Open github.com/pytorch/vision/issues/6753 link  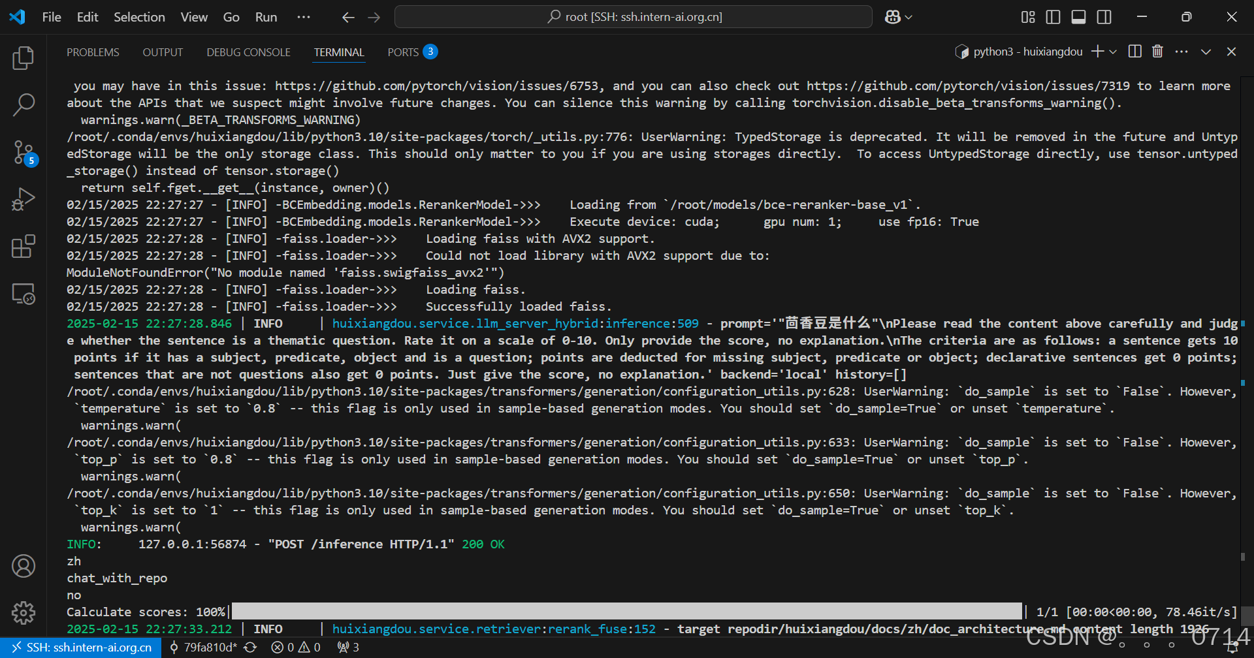[436, 86]
